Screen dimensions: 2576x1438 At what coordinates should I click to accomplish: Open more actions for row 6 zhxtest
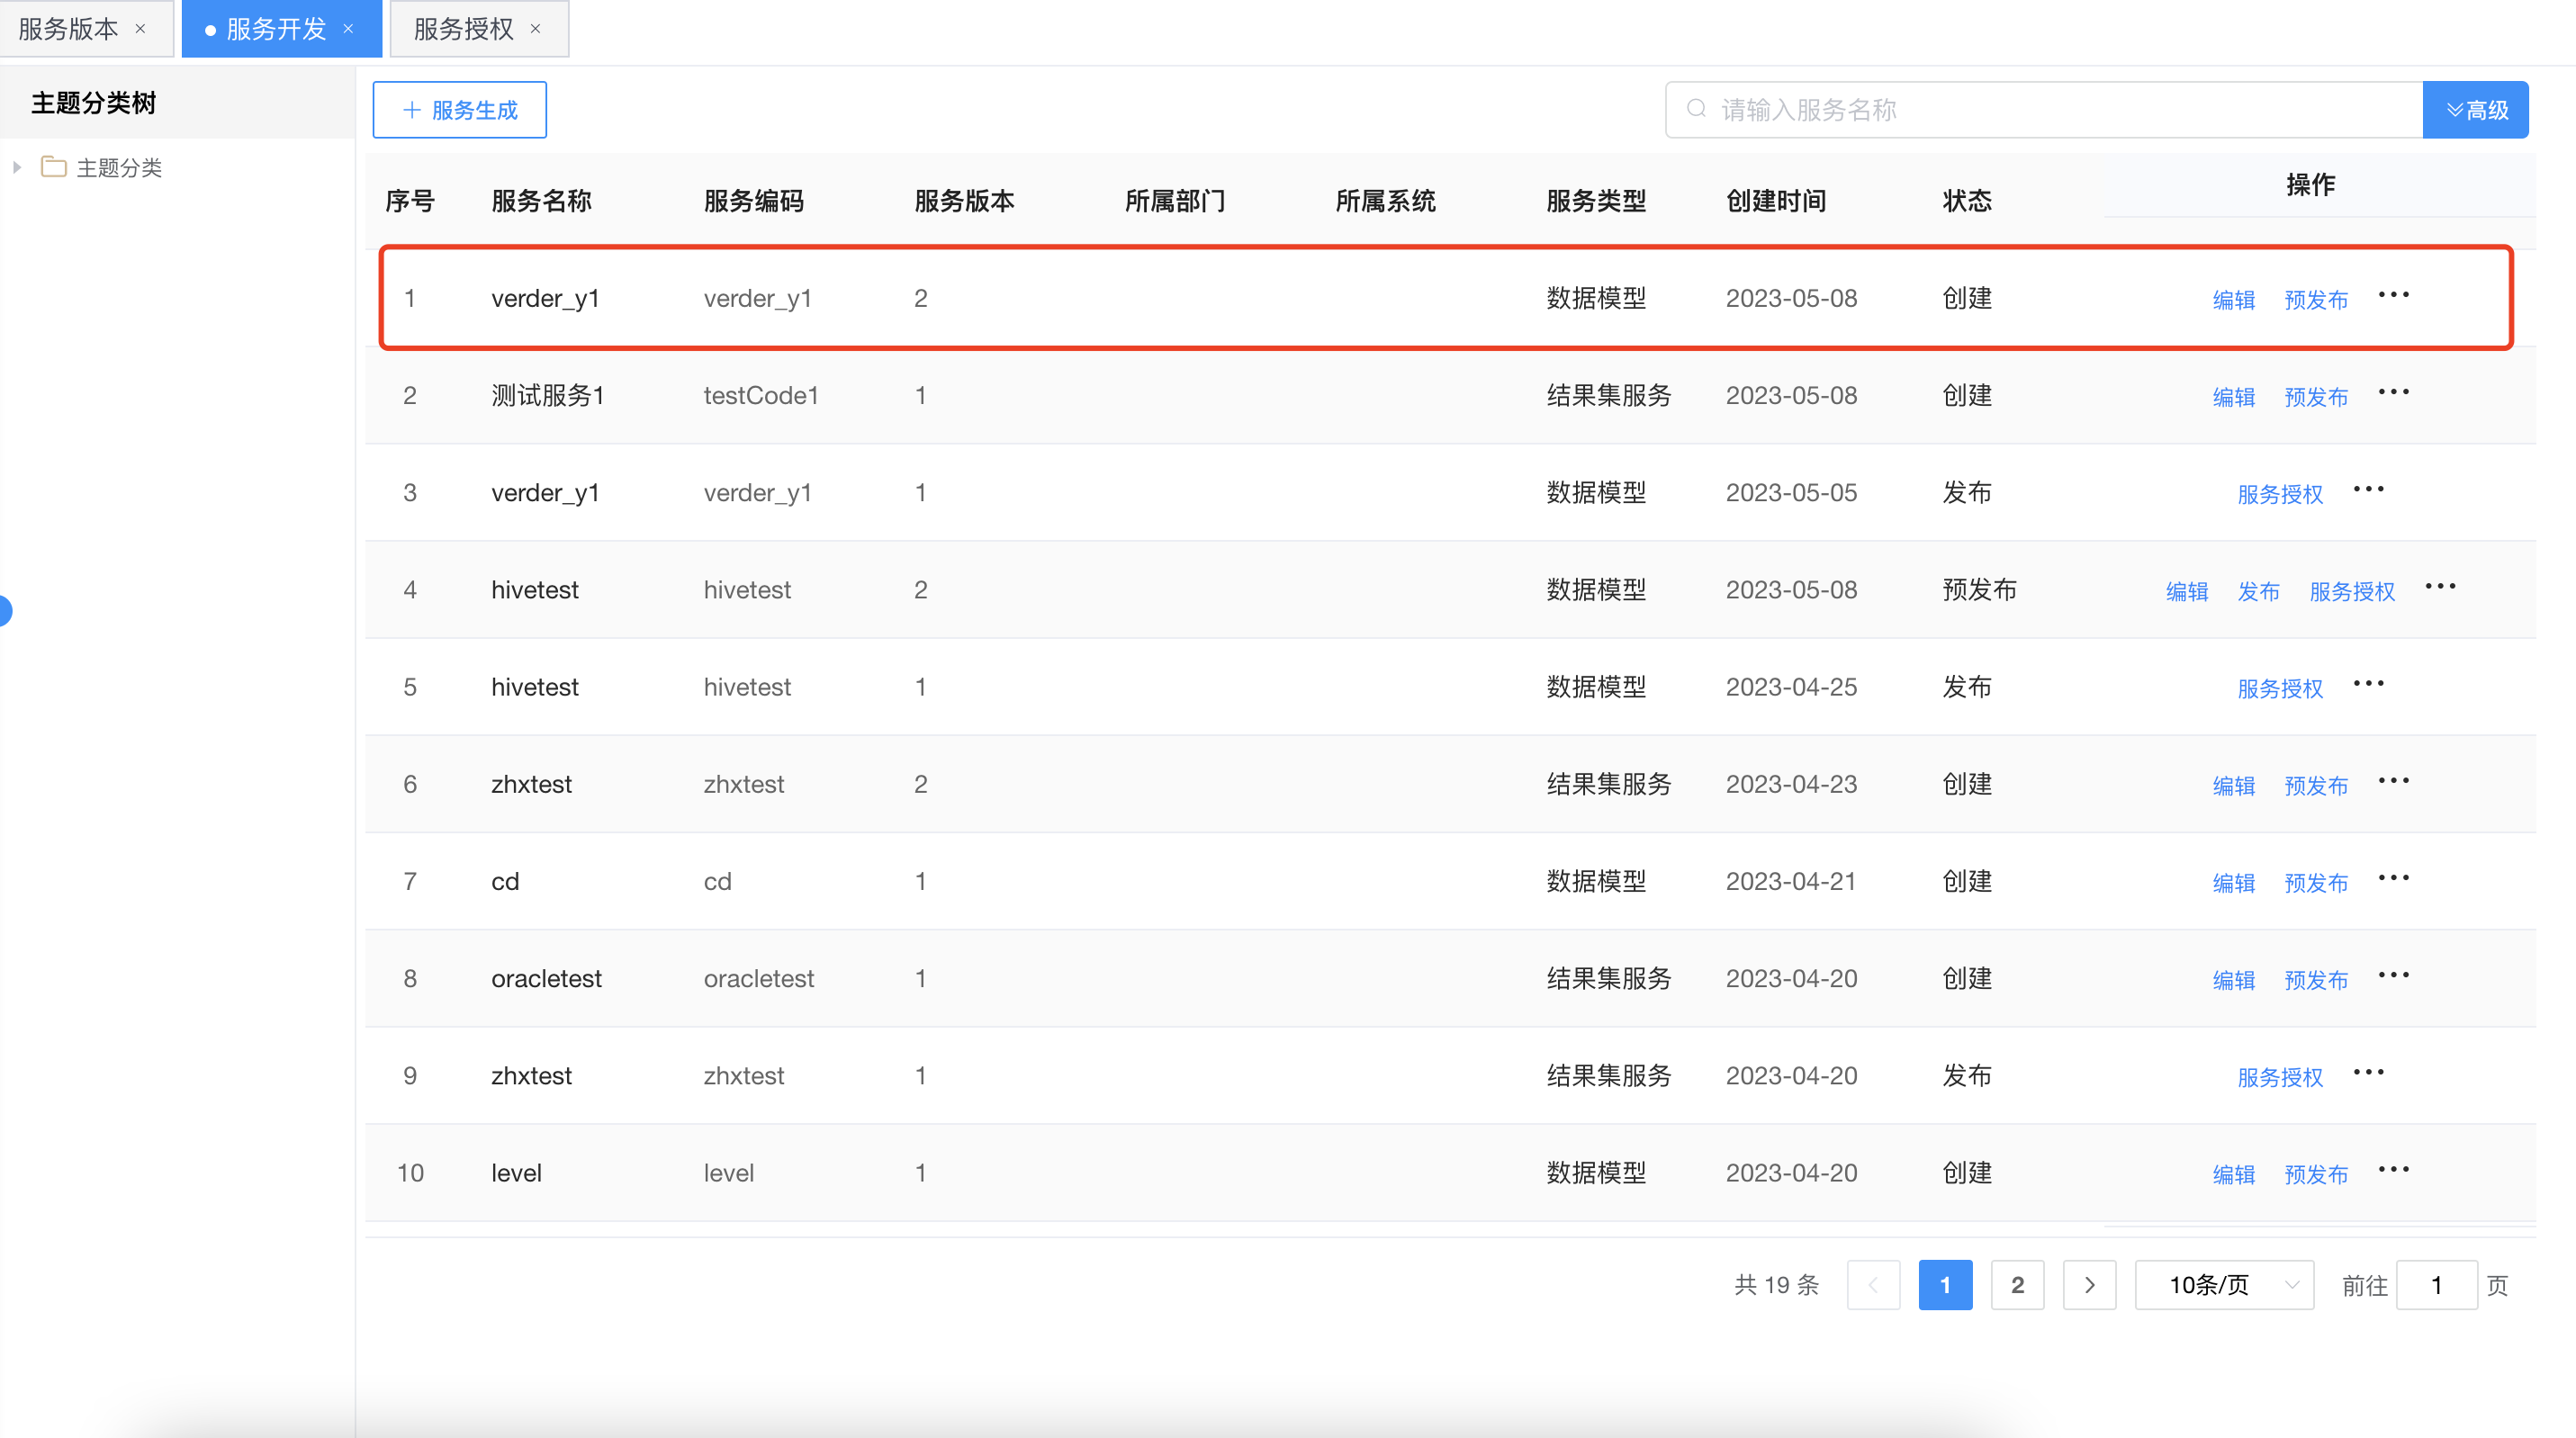[2393, 781]
